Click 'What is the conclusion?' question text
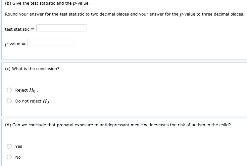 tap(35, 69)
